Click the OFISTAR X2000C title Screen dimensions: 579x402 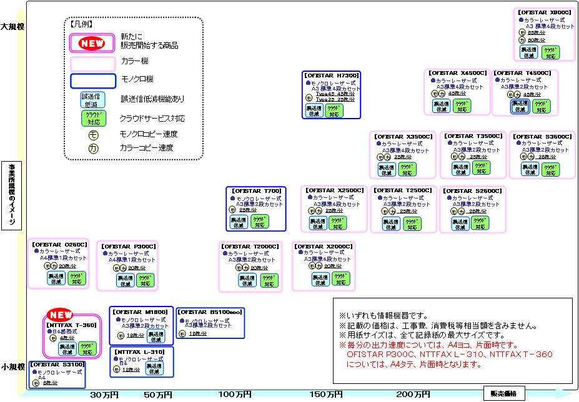(x=324, y=246)
